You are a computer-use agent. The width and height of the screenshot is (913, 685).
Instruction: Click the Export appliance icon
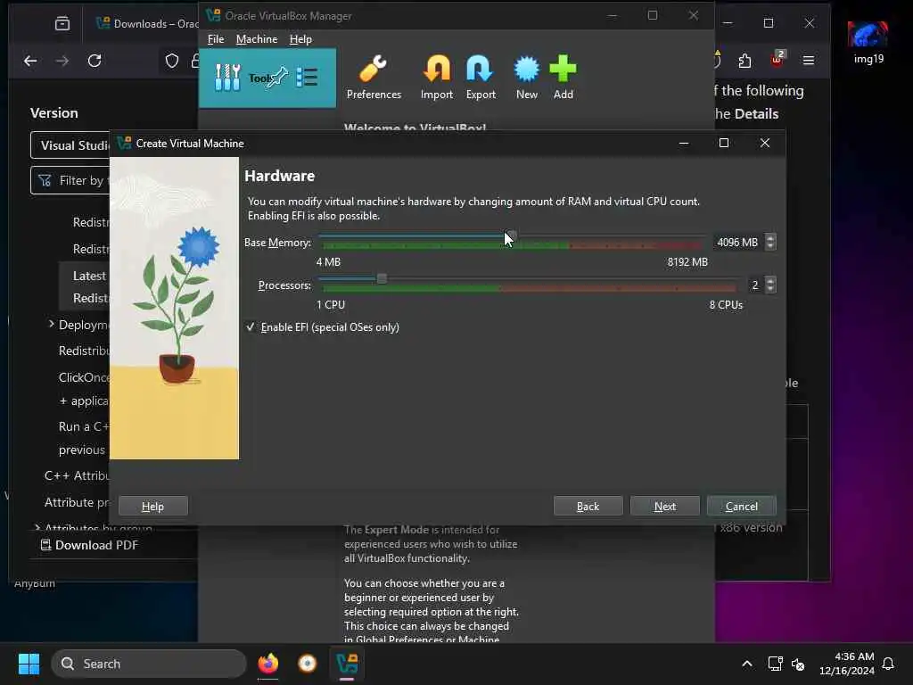481,78
